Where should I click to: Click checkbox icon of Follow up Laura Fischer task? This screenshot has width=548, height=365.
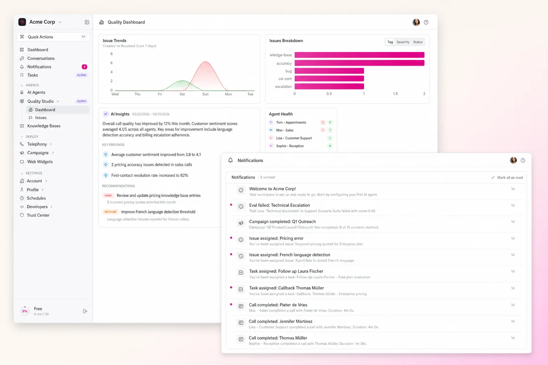pos(241,273)
